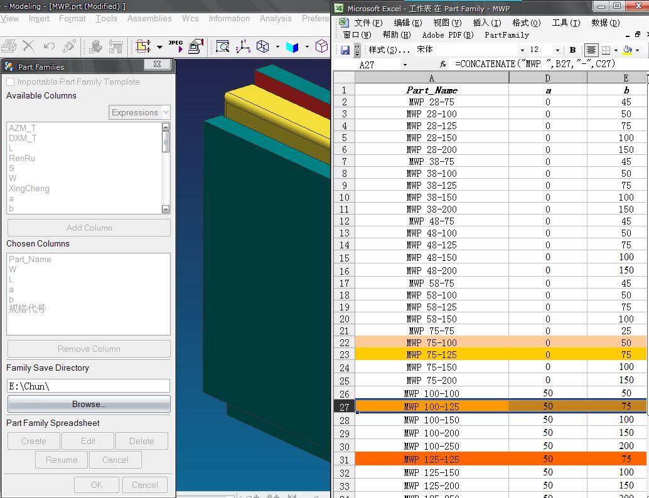Open the 数据(D) menu in Excel
The height and width of the screenshot is (498, 649).
[606, 23]
